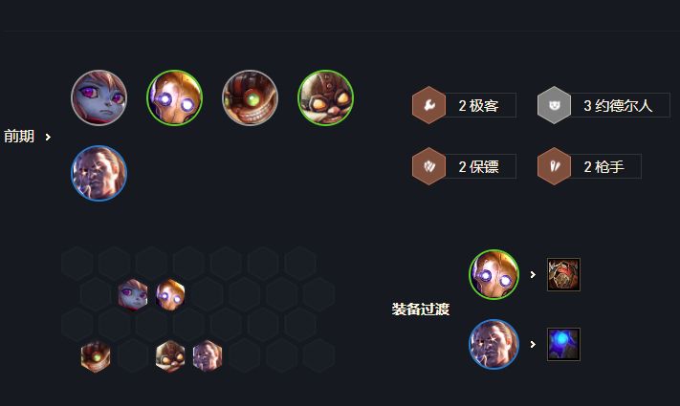Viewport: 680px width, 406px height.
Task: Open the 极客 trait hexagon wrench icon
Action: coord(428,105)
